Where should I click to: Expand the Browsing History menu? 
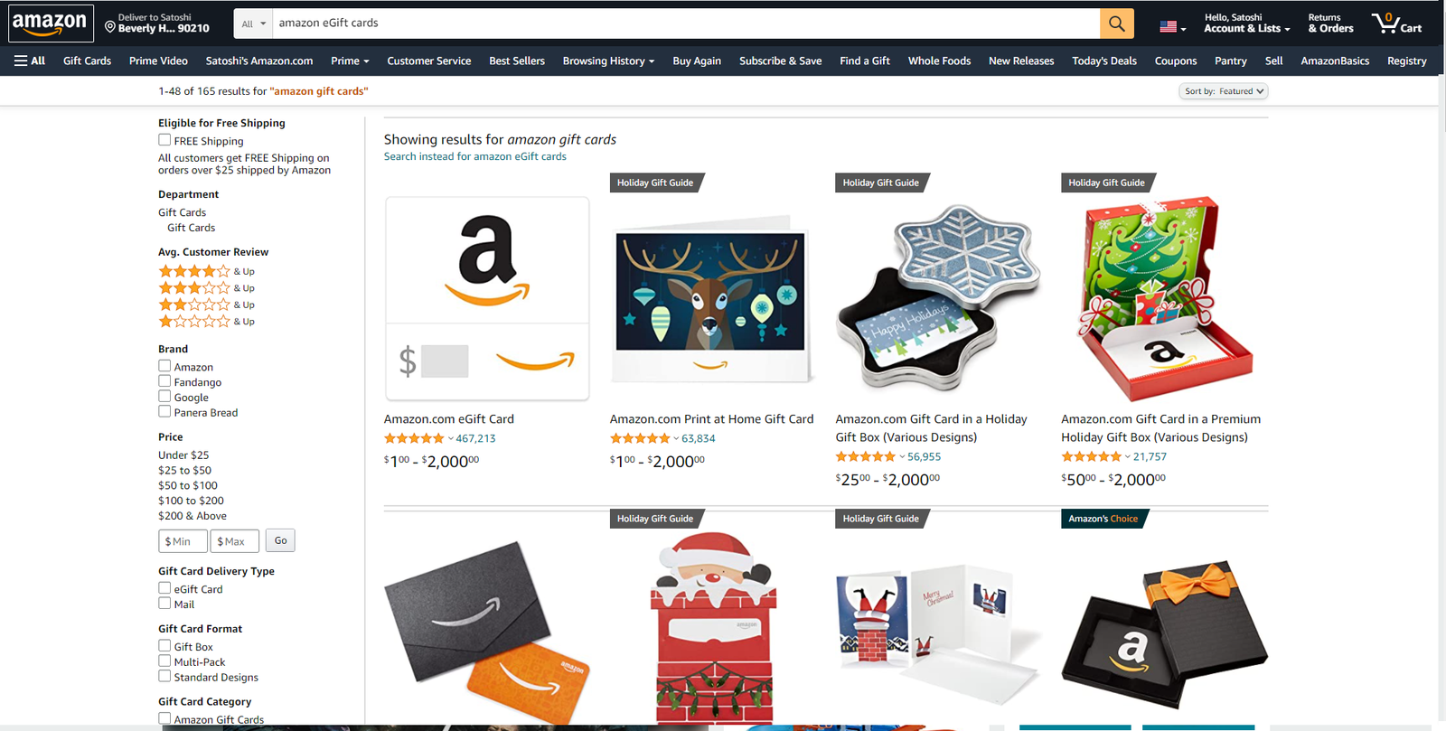tap(608, 61)
